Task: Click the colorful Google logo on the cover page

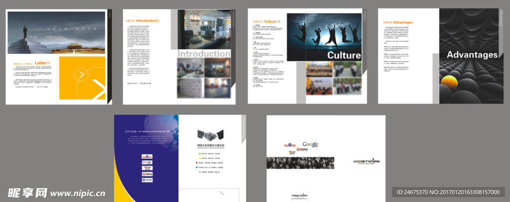Action: (x=310, y=144)
